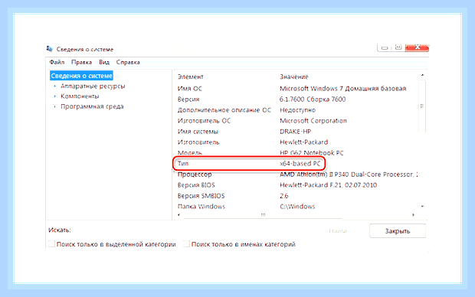Click the Элемент column header

coord(190,77)
